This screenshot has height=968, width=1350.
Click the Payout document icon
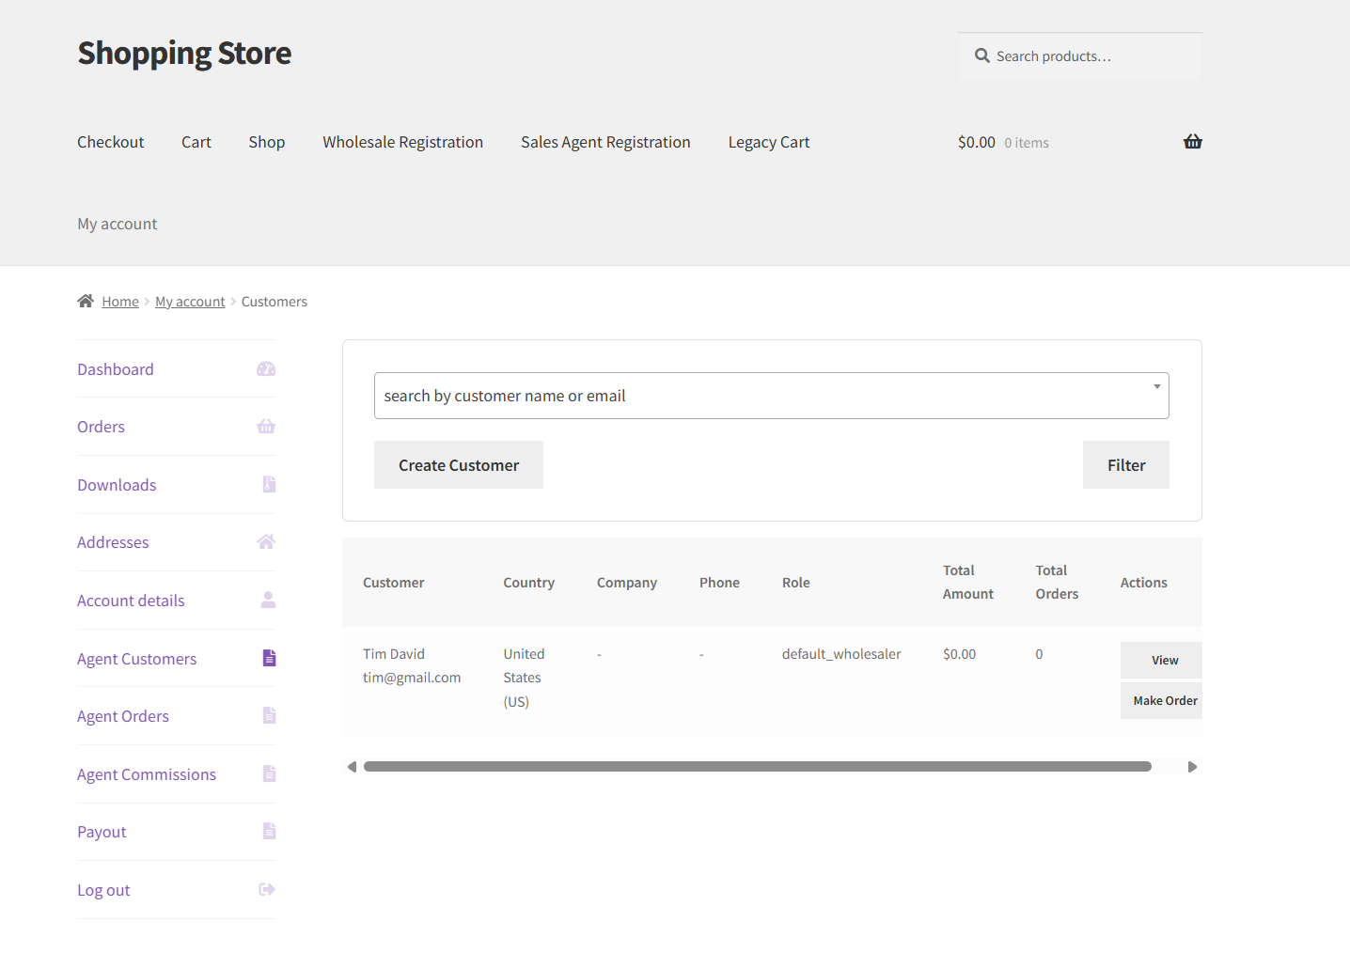click(x=269, y=831)
